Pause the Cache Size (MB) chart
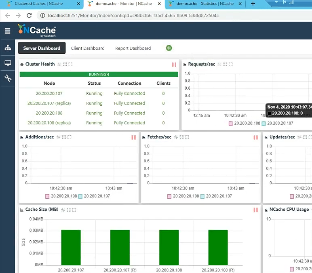The width and height of the screenshot is (312, 273). tap(256, 210)
